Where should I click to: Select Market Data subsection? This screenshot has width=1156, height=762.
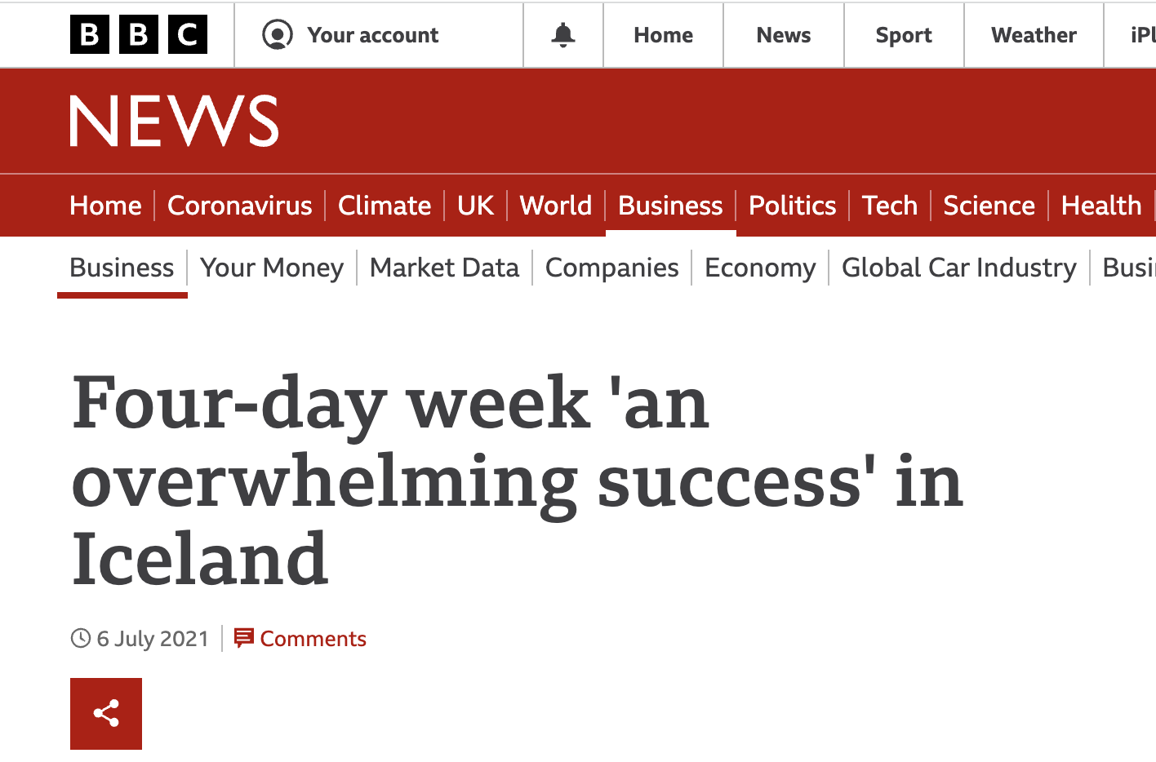(444, 268)
